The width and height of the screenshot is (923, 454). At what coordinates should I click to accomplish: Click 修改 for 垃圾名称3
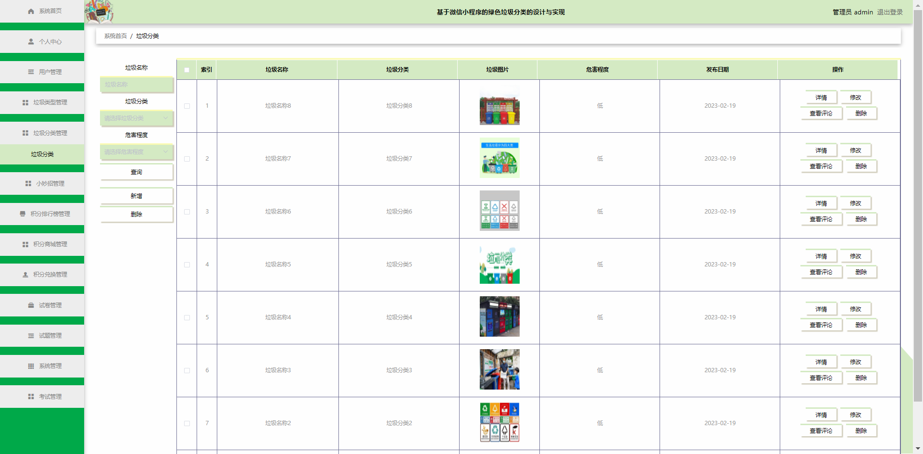pos(856,362)
